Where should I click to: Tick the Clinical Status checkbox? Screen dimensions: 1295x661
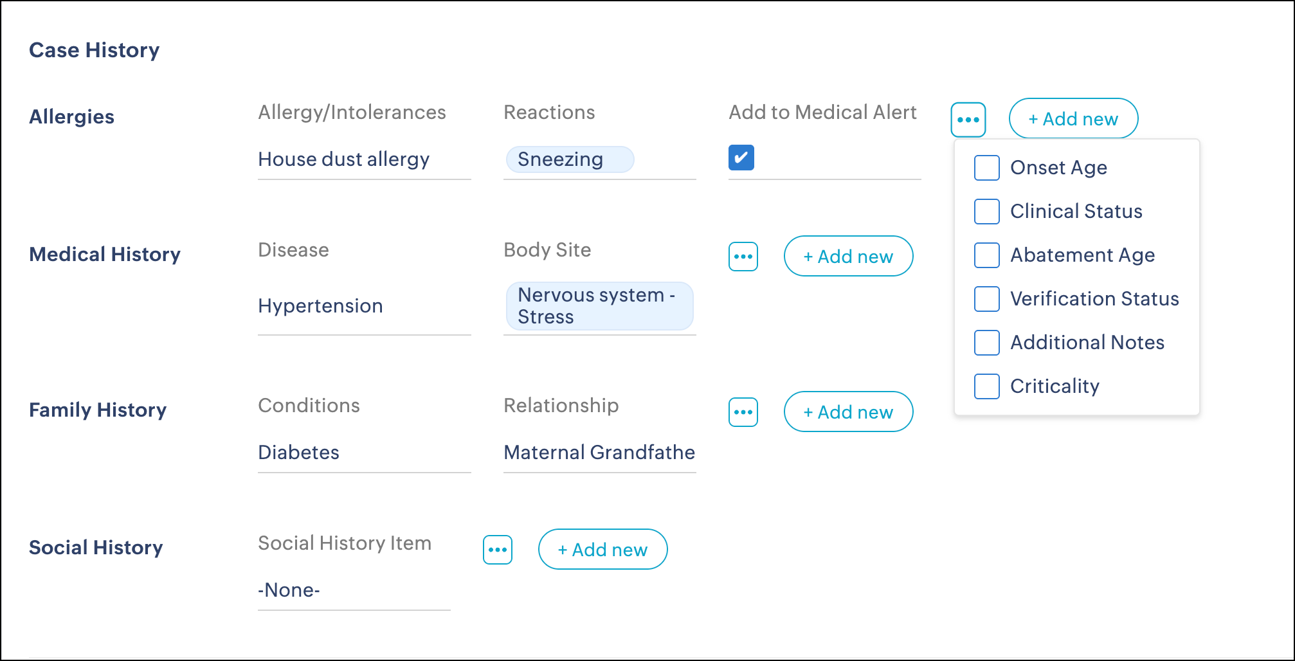[986, 212]
